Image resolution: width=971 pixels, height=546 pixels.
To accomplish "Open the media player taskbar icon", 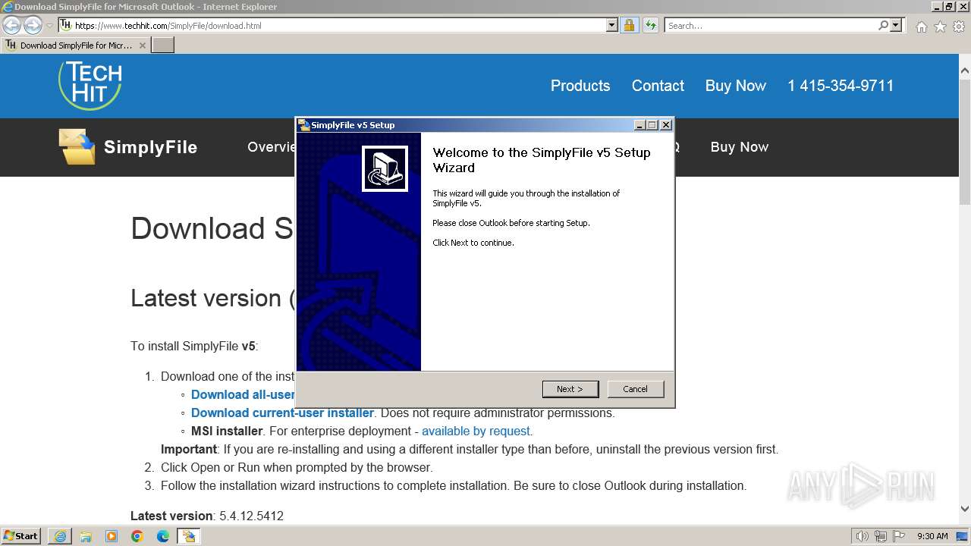I will 111,536.
